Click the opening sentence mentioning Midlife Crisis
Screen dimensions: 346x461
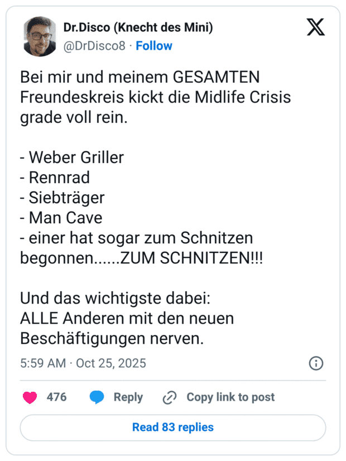(x=156, y=98)
